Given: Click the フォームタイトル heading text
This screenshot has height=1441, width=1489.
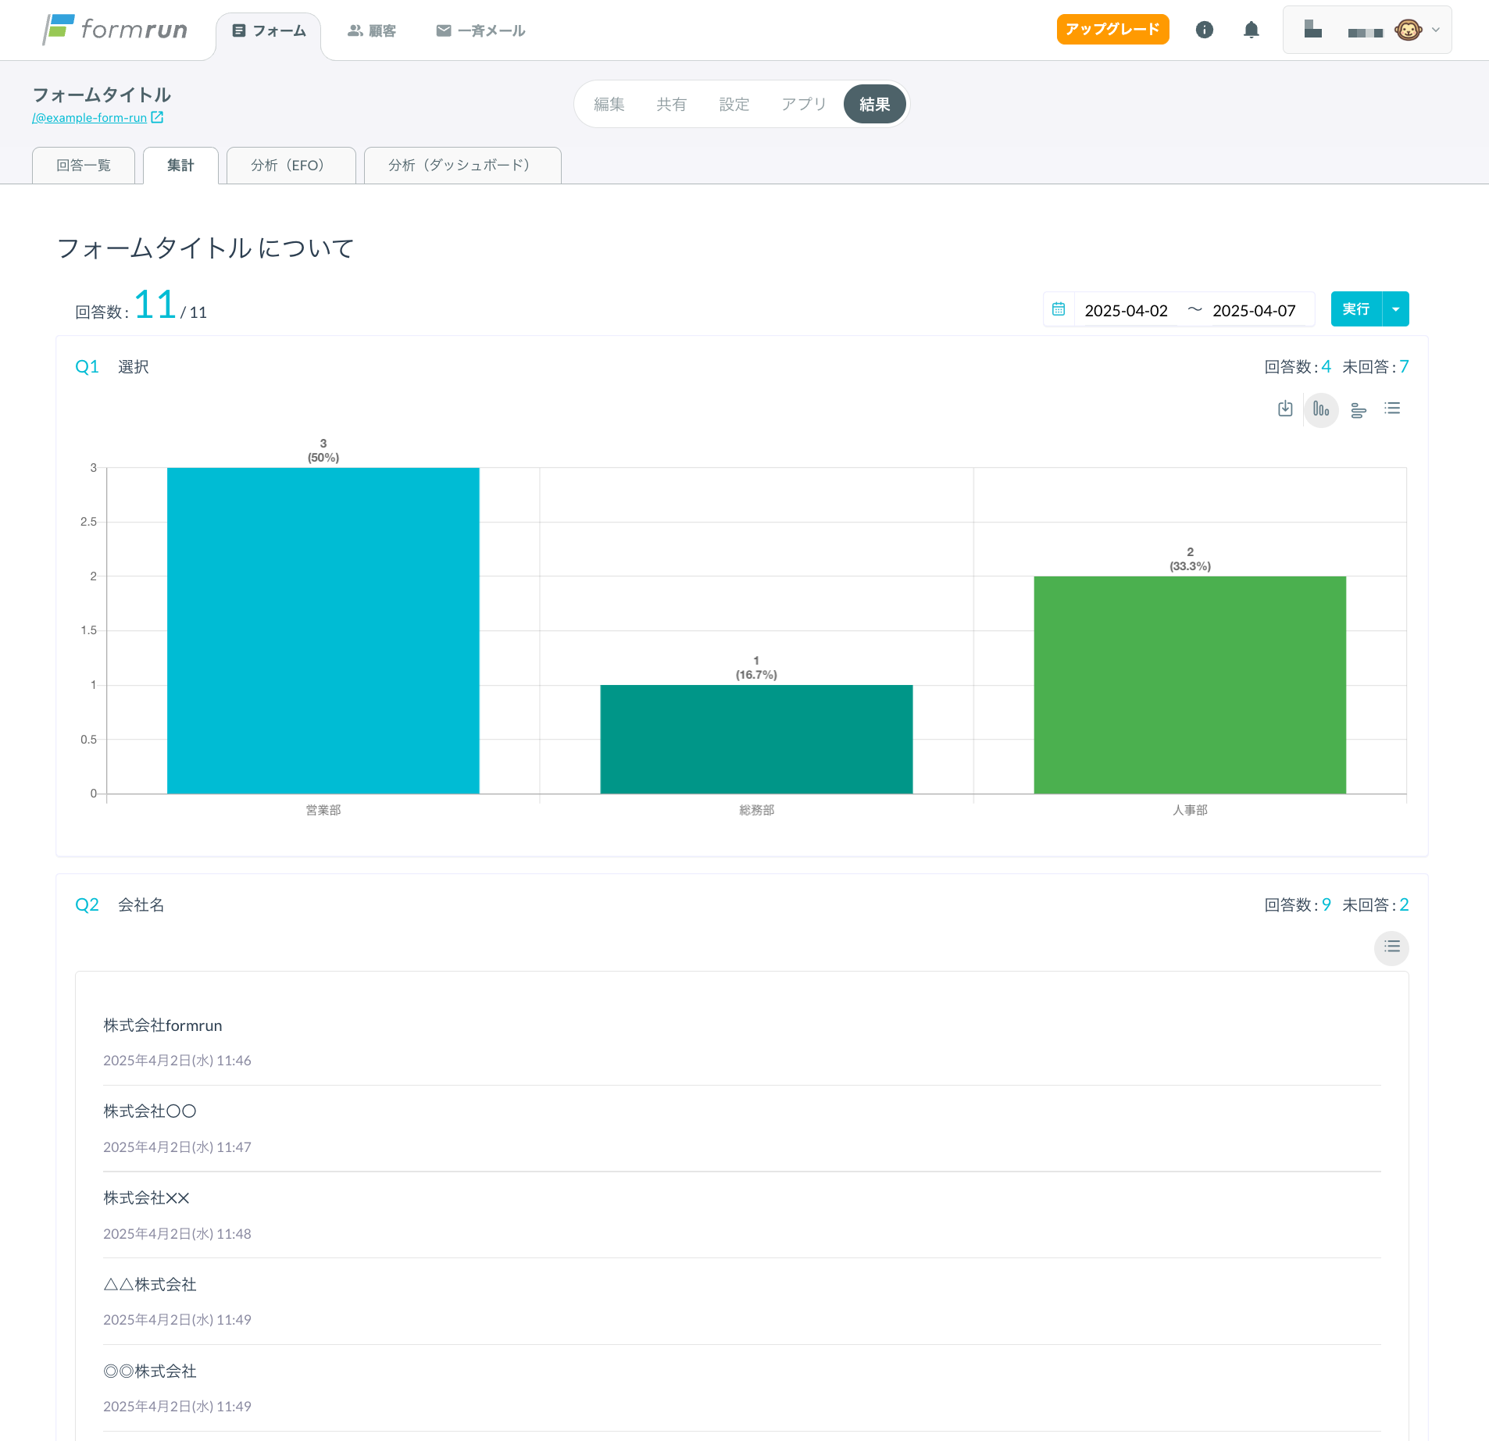Looking at the screenshot, I should click(102, 95).
